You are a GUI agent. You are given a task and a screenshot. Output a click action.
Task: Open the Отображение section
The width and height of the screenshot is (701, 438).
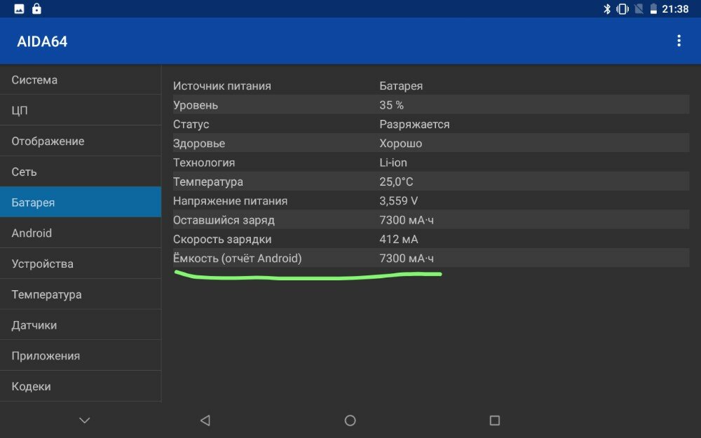point(81,141)
